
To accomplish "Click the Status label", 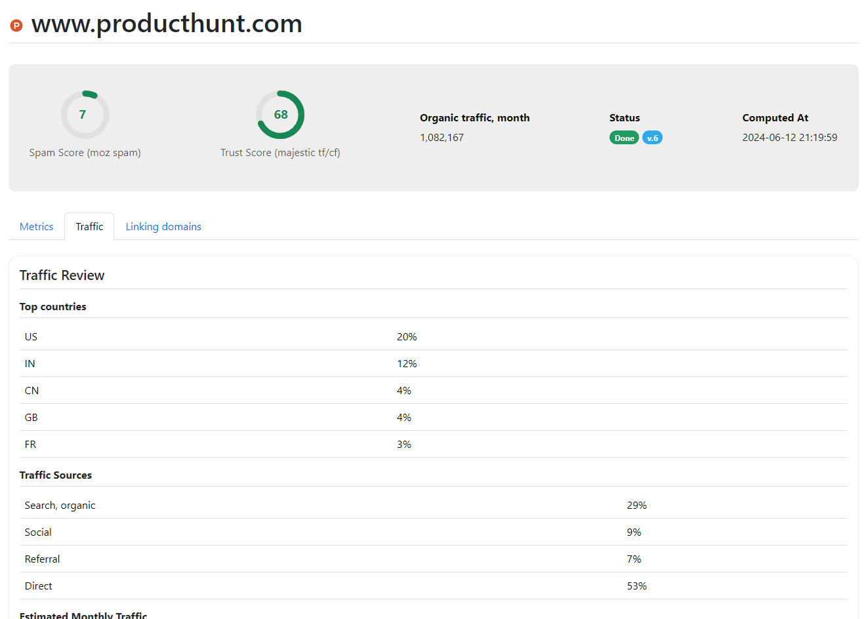I will 625,118.
